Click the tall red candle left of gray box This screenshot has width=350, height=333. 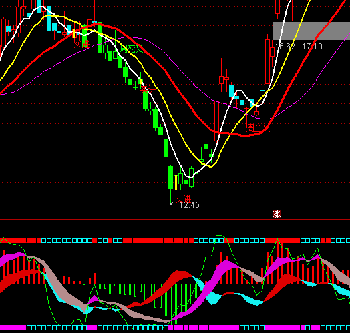(x=267, y=62)
